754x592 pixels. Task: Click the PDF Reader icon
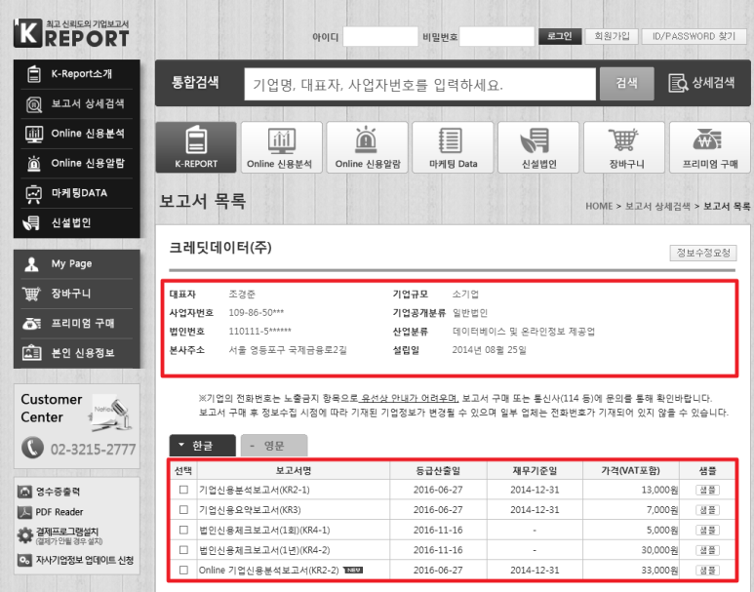point(24,512)
